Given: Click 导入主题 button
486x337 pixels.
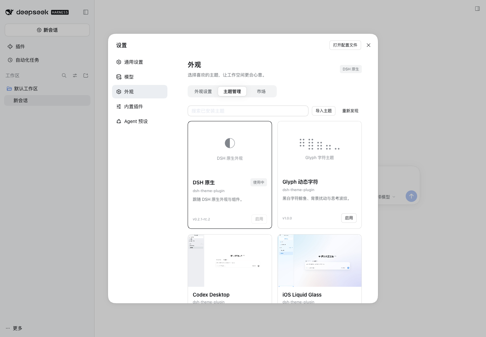Looking at the screenshot, I should (324, 111).
